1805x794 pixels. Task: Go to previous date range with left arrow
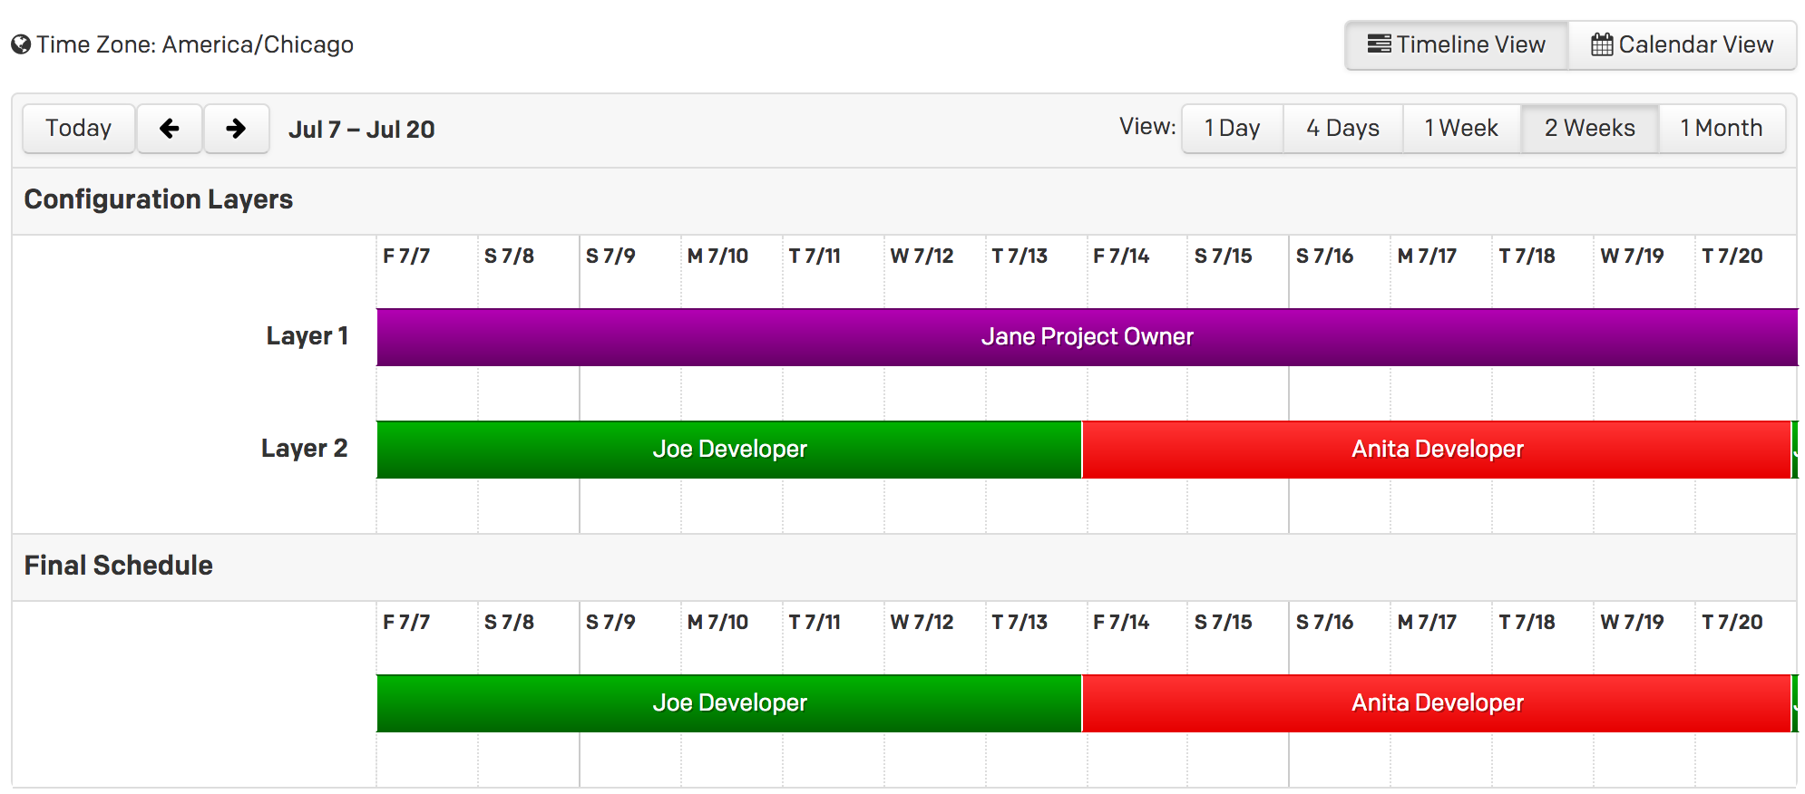click(169, 129)
